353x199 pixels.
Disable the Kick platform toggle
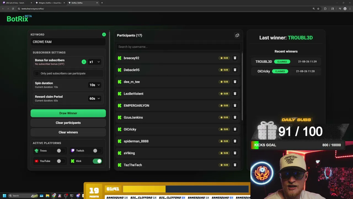tap(97, 161)
